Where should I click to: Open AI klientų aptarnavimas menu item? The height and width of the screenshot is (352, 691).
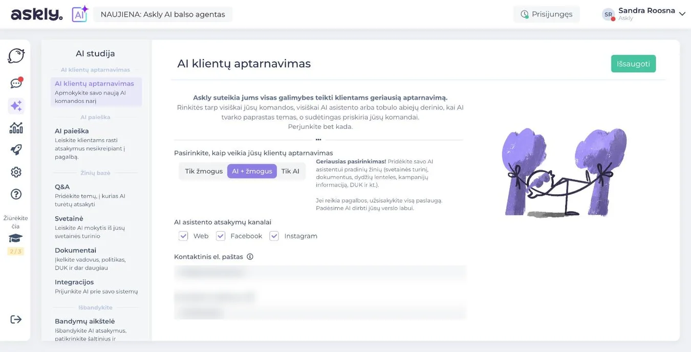click(x=96, y=92)
